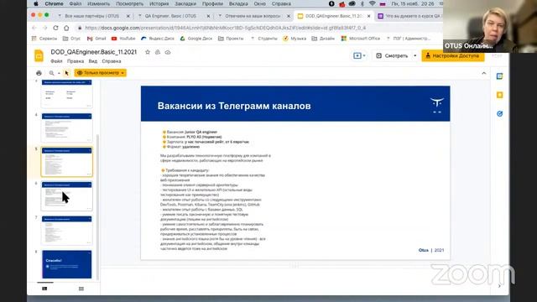Open the Tasks side panel icon

(x=500, y=114)
